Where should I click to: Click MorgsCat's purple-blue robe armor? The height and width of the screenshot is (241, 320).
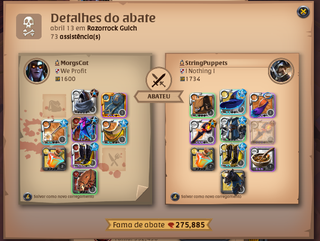(84, 129)
